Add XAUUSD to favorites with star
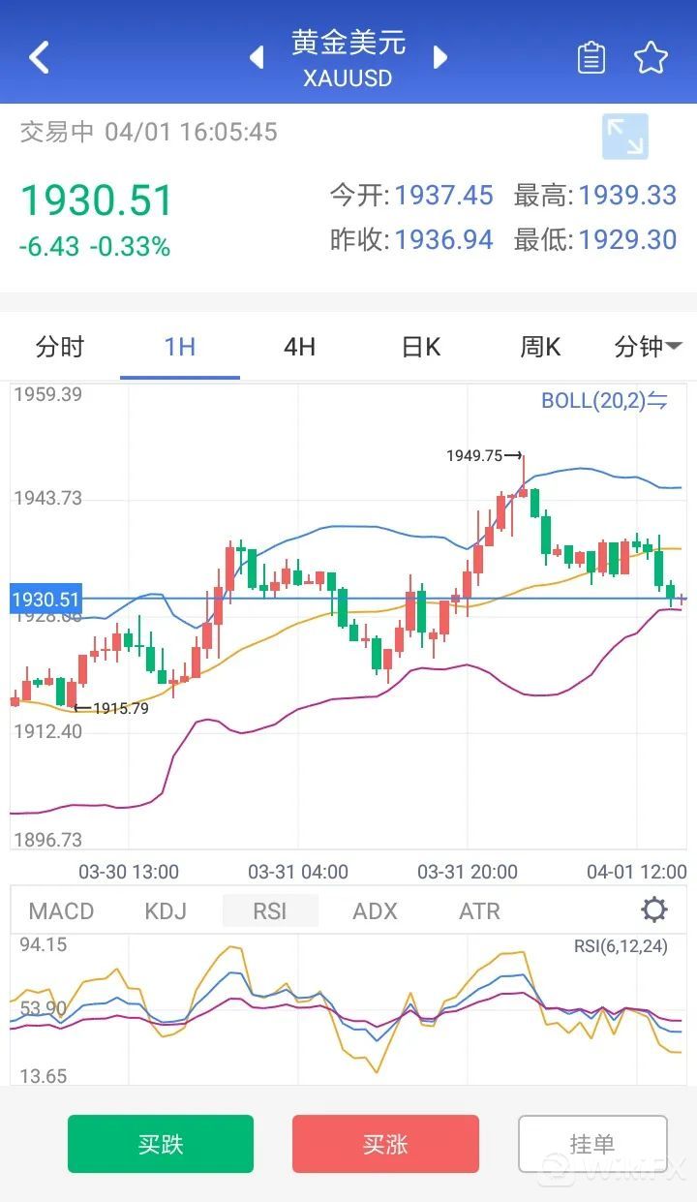The image size is (697, 1202). 651,58
